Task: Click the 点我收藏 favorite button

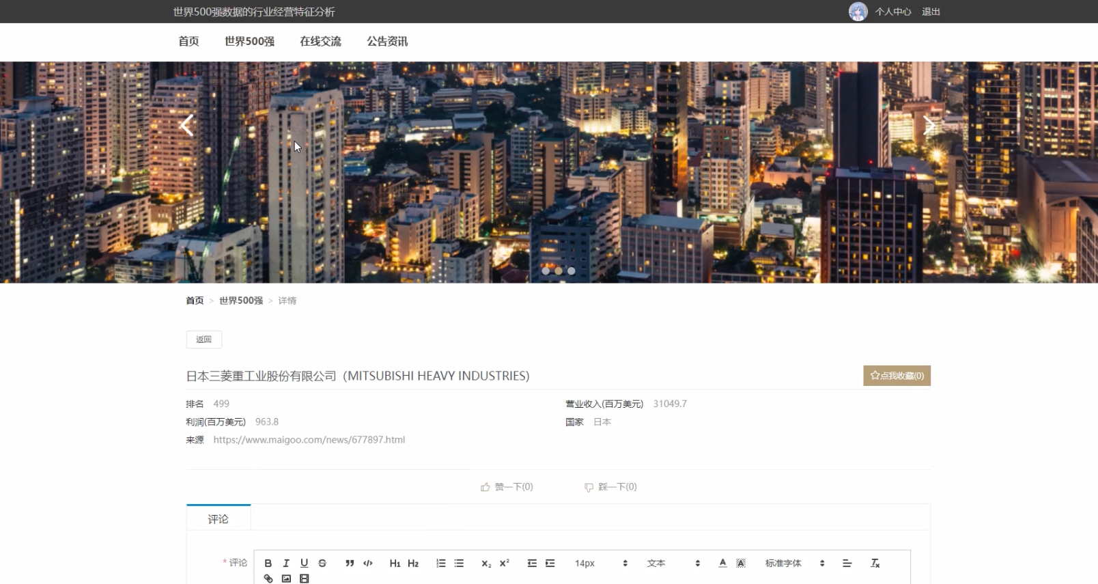Action: tap(897, 376)
